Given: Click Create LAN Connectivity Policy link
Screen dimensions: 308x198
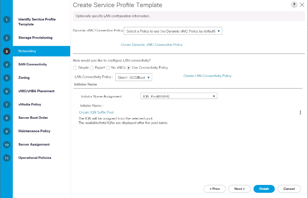Looking at the screenshot, I should click(x=207, y=76).
